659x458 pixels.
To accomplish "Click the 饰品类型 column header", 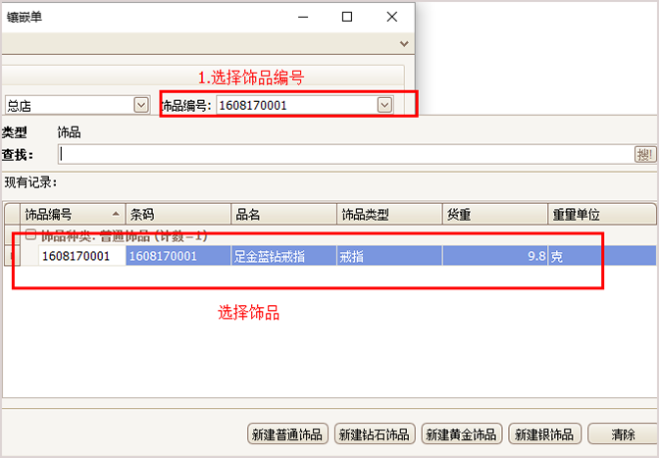I will [389, 215].
